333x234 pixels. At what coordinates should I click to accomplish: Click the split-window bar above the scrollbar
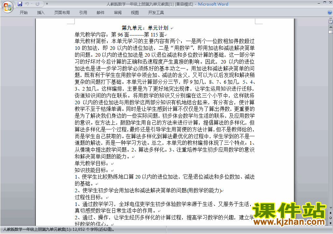point(331,19)
